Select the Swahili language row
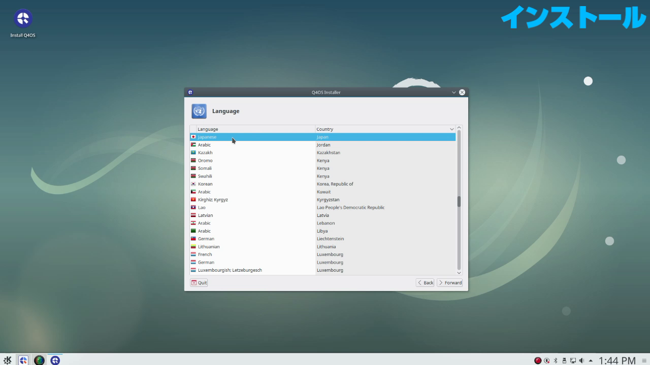 click(x=323, y=176)
